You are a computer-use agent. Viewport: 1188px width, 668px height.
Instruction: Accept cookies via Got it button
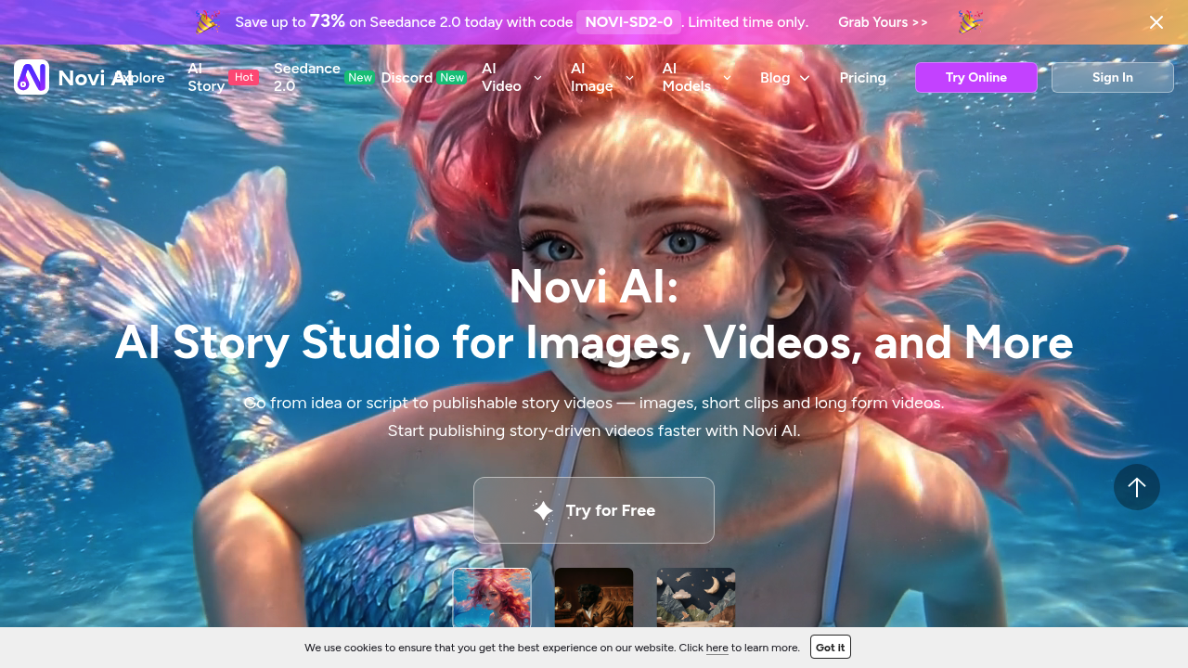(830, 647)
